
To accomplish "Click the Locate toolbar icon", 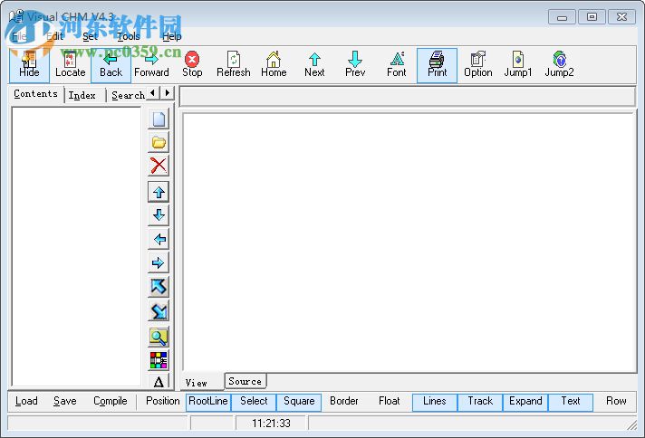I will pos(70,65).
